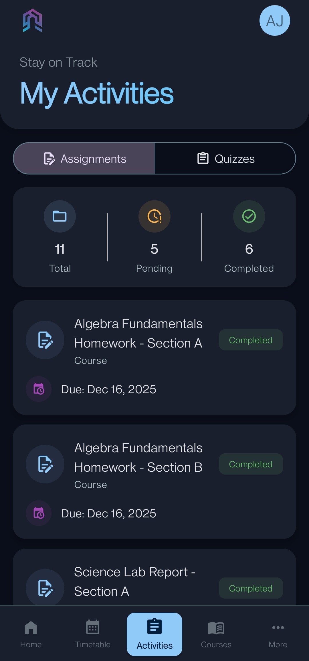The image size is (309, 661).
Task: Tap Section A homework document icon
Action: point(45,340)
